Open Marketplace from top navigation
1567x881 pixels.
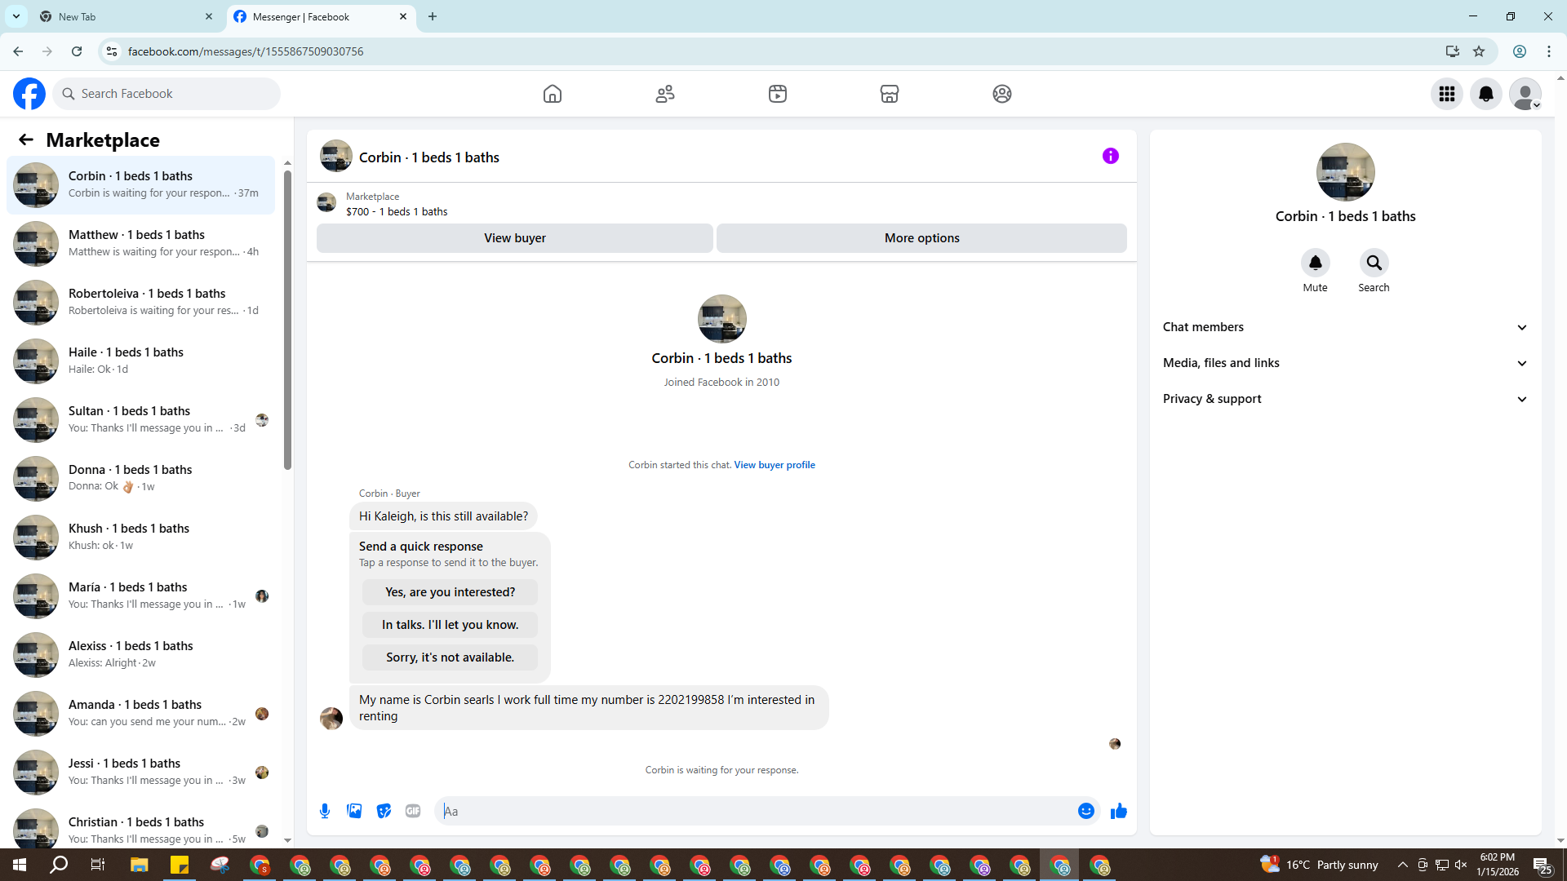coord(890,94)
